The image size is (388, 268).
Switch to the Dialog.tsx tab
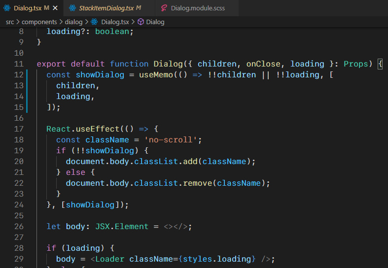pyautogui.click(x=32, y=8)
